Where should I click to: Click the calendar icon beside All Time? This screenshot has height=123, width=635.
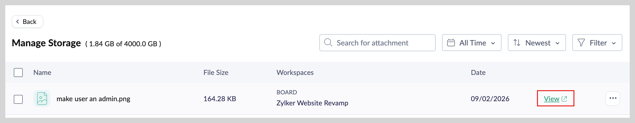pyautogui.click(x=451, y=43)
